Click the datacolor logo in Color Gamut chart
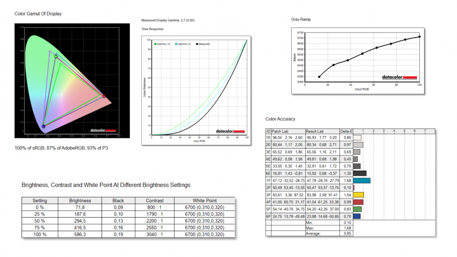Viewport: 457px width, 257px height. click(x=103, y=131)
